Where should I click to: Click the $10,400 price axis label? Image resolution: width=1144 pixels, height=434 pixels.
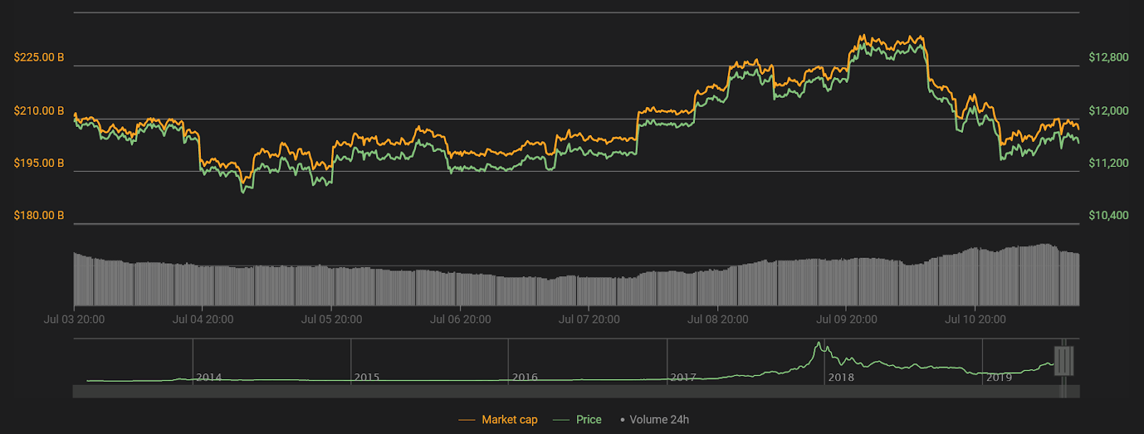coord(1108,215)
